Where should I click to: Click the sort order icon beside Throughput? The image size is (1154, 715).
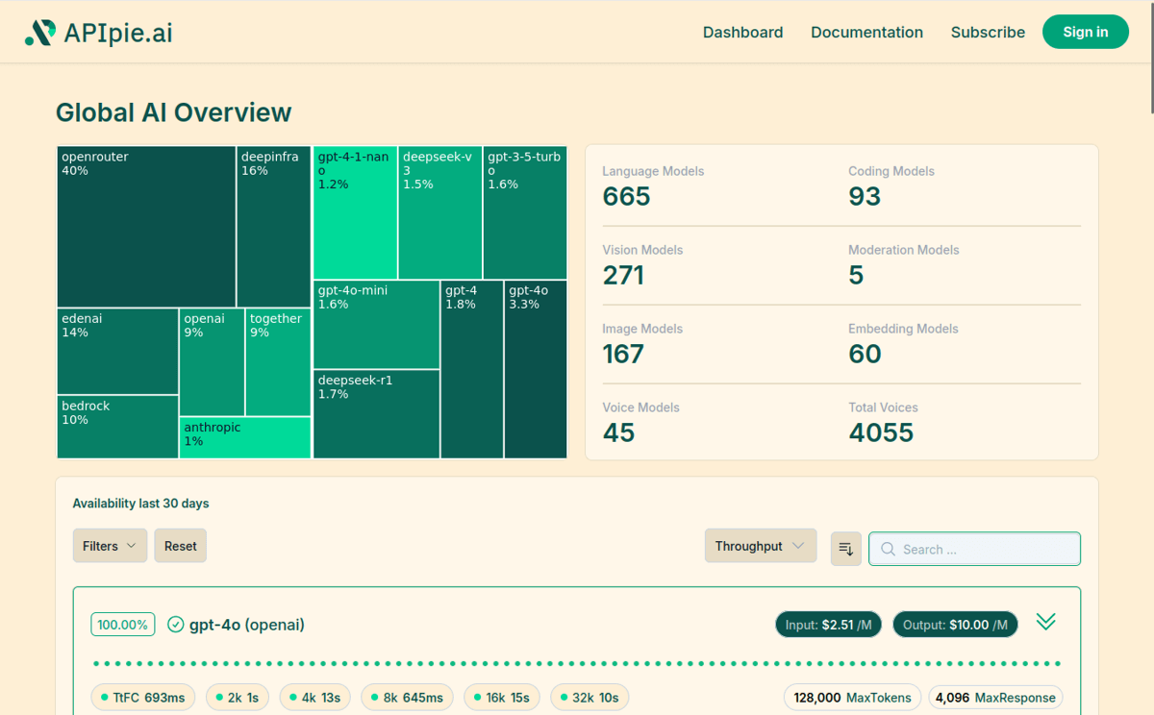point(845,548)
